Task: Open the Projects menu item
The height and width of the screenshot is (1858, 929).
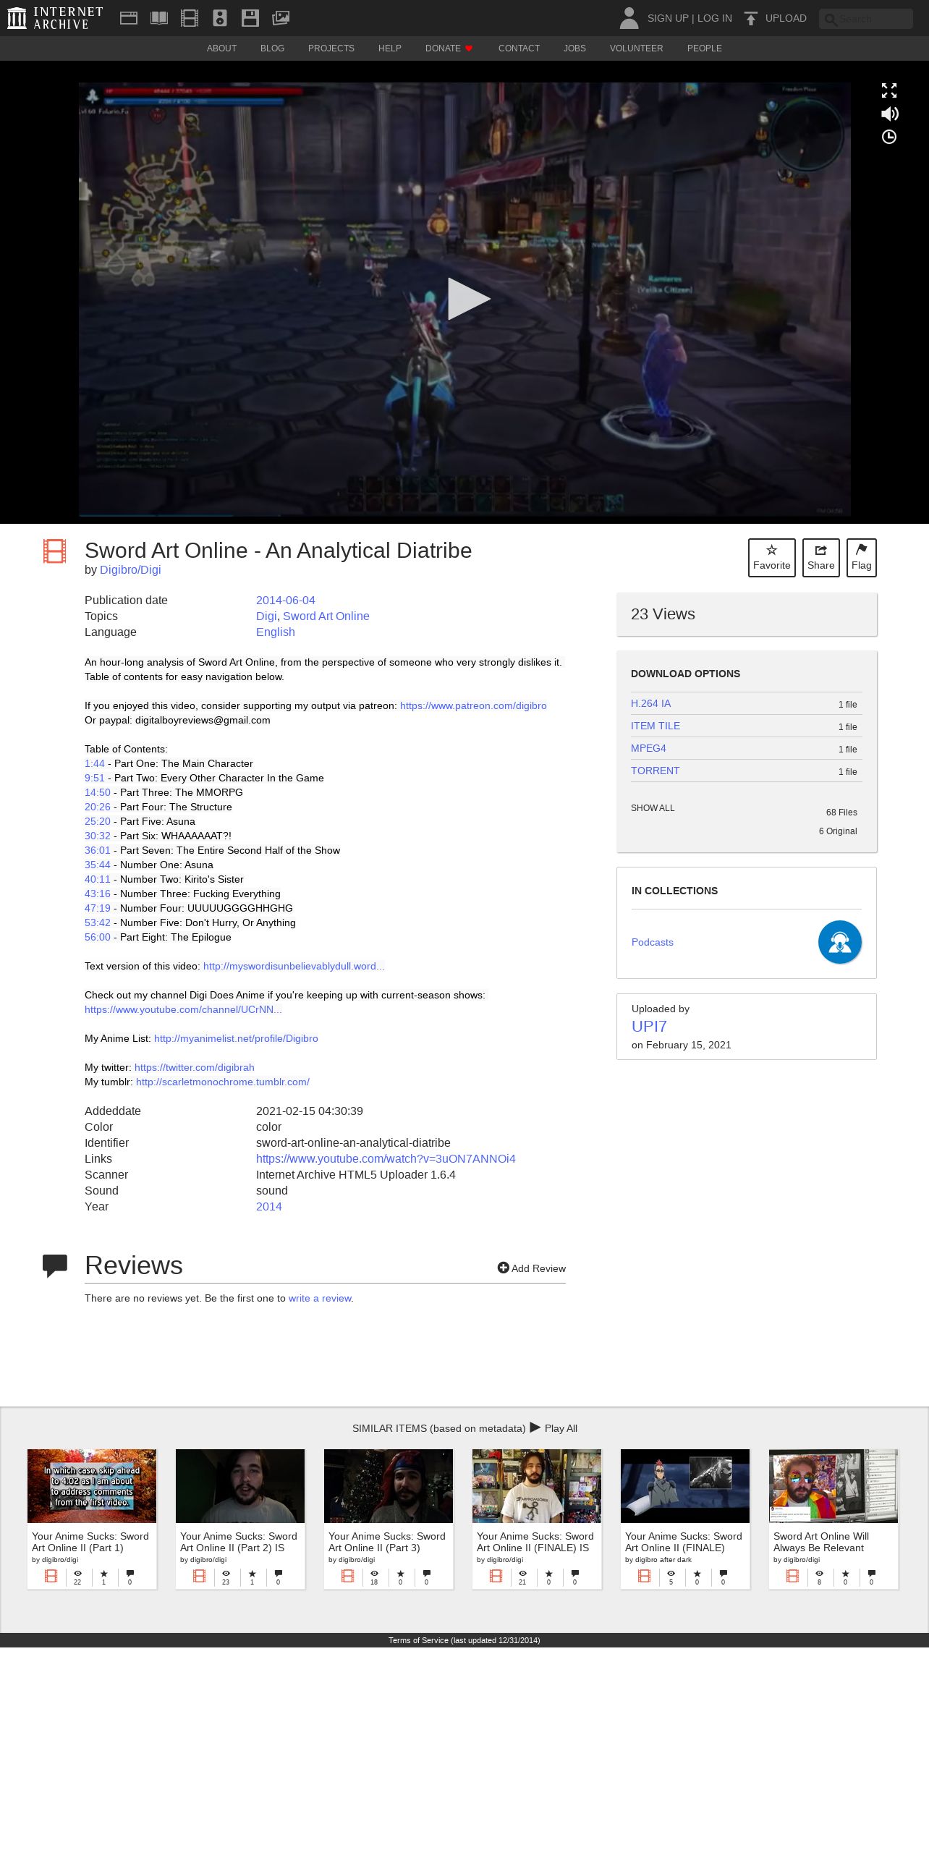Action: pyautogui.click(x=331, y=48)
